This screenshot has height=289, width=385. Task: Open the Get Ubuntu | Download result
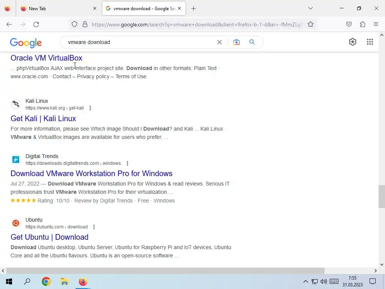(49, 237)
